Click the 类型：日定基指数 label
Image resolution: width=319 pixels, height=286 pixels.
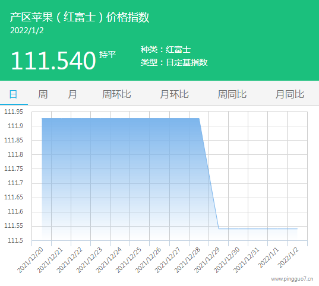[174, 62]
